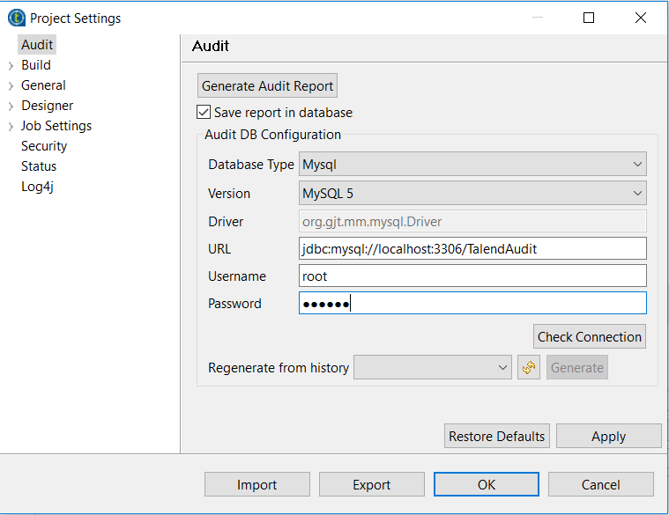Viewport: 669px width, 515px height.
Task: Select Status in the settings tree
Action: point(39,166)
